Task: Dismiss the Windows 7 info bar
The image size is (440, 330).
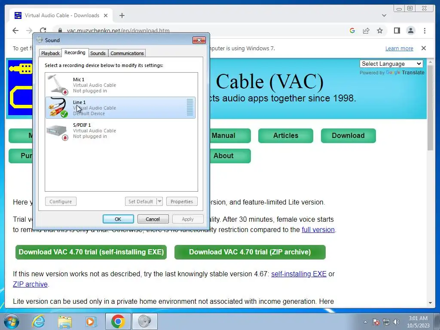Action: [423, 48]
